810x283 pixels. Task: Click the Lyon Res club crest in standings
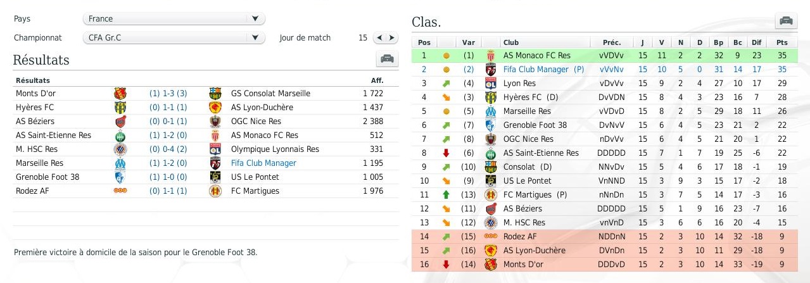[x=490, y=84]
